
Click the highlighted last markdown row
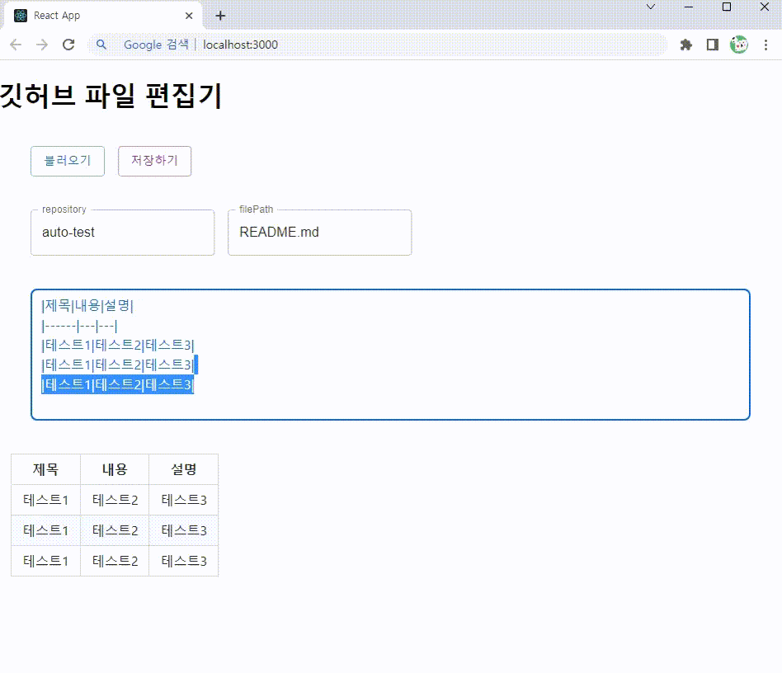click(118, 385)
